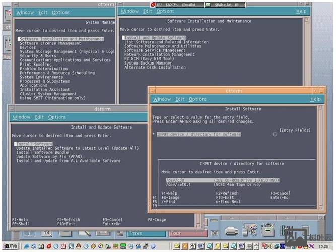Open Options menu in Software Installation and Maintenance window
336x252 pixels.
coord(165,11)
